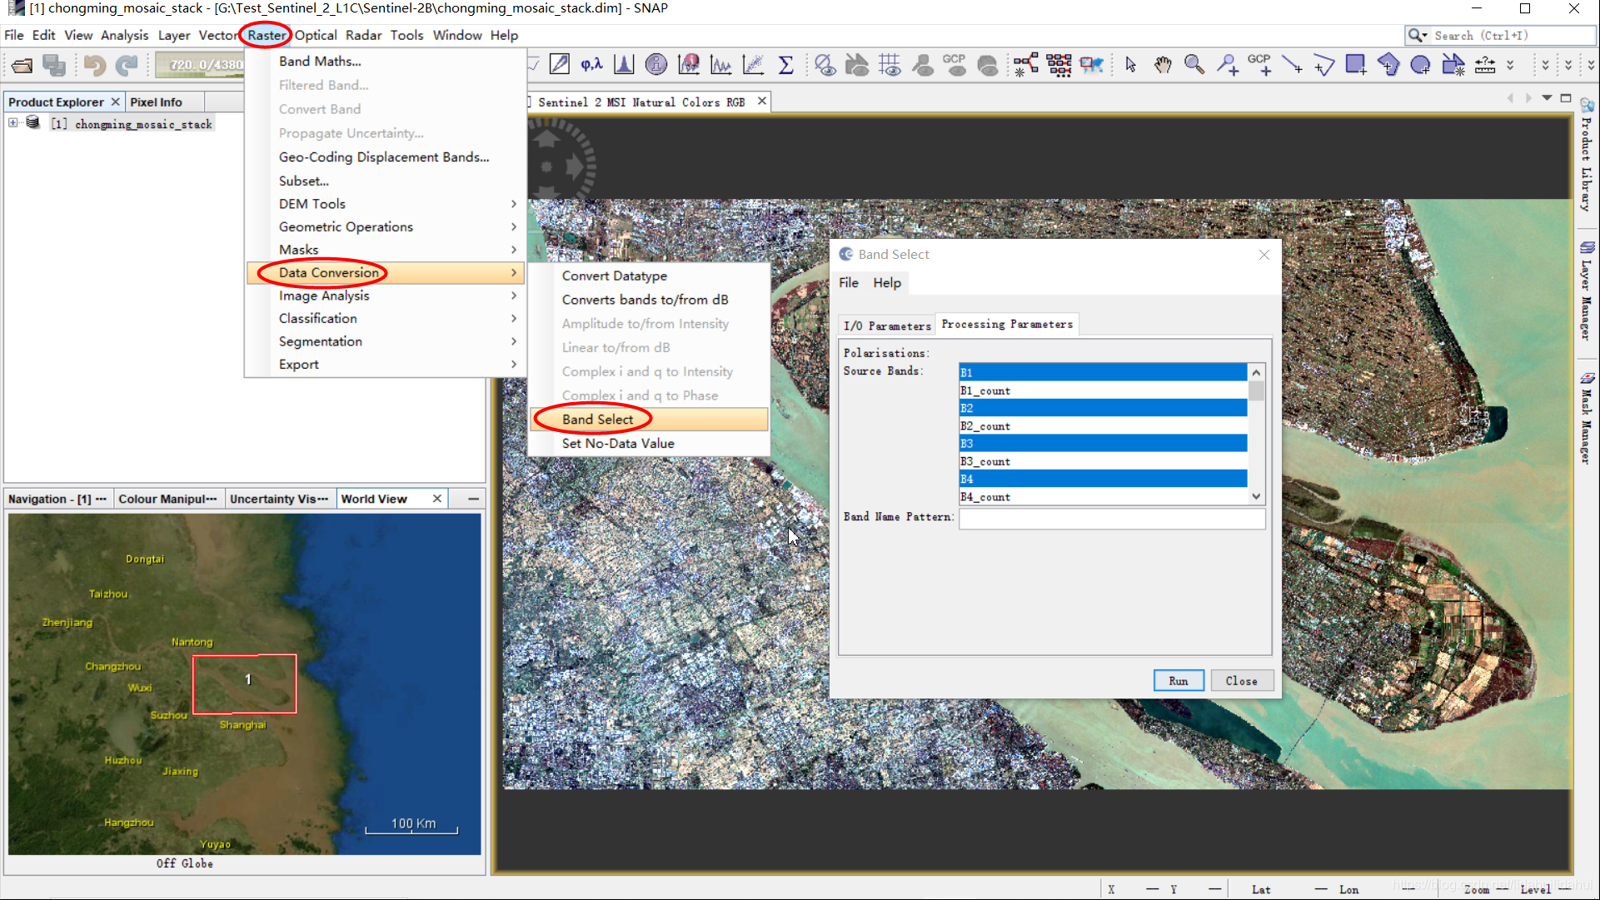Screen dimensions: 1600x900
Task: Open the Graph Builder icon
Action: (x=1026, y=65)
